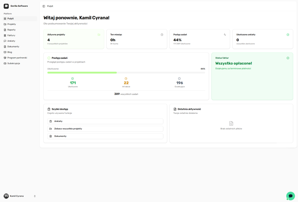
Task: Open Projekty in the sidebar
Action: [x=12, y=24]
